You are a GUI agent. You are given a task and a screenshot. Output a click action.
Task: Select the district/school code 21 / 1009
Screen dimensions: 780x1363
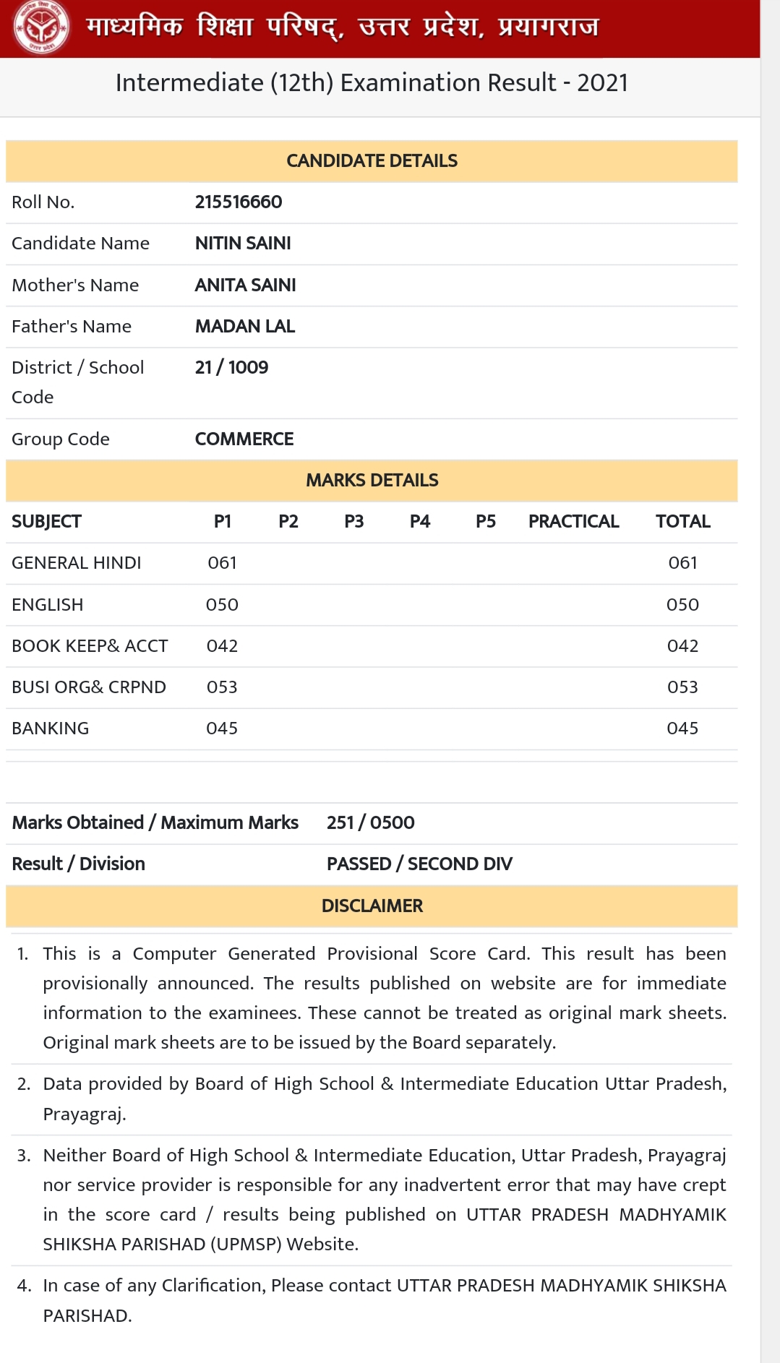pyautogui.click(x=231, y=368)
